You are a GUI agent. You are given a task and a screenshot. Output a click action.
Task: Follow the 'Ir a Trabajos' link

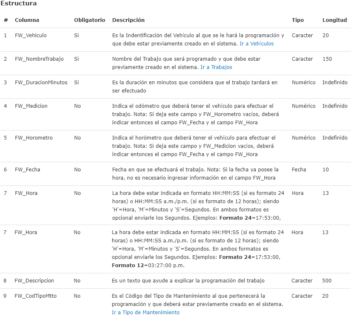pos(216,67)
